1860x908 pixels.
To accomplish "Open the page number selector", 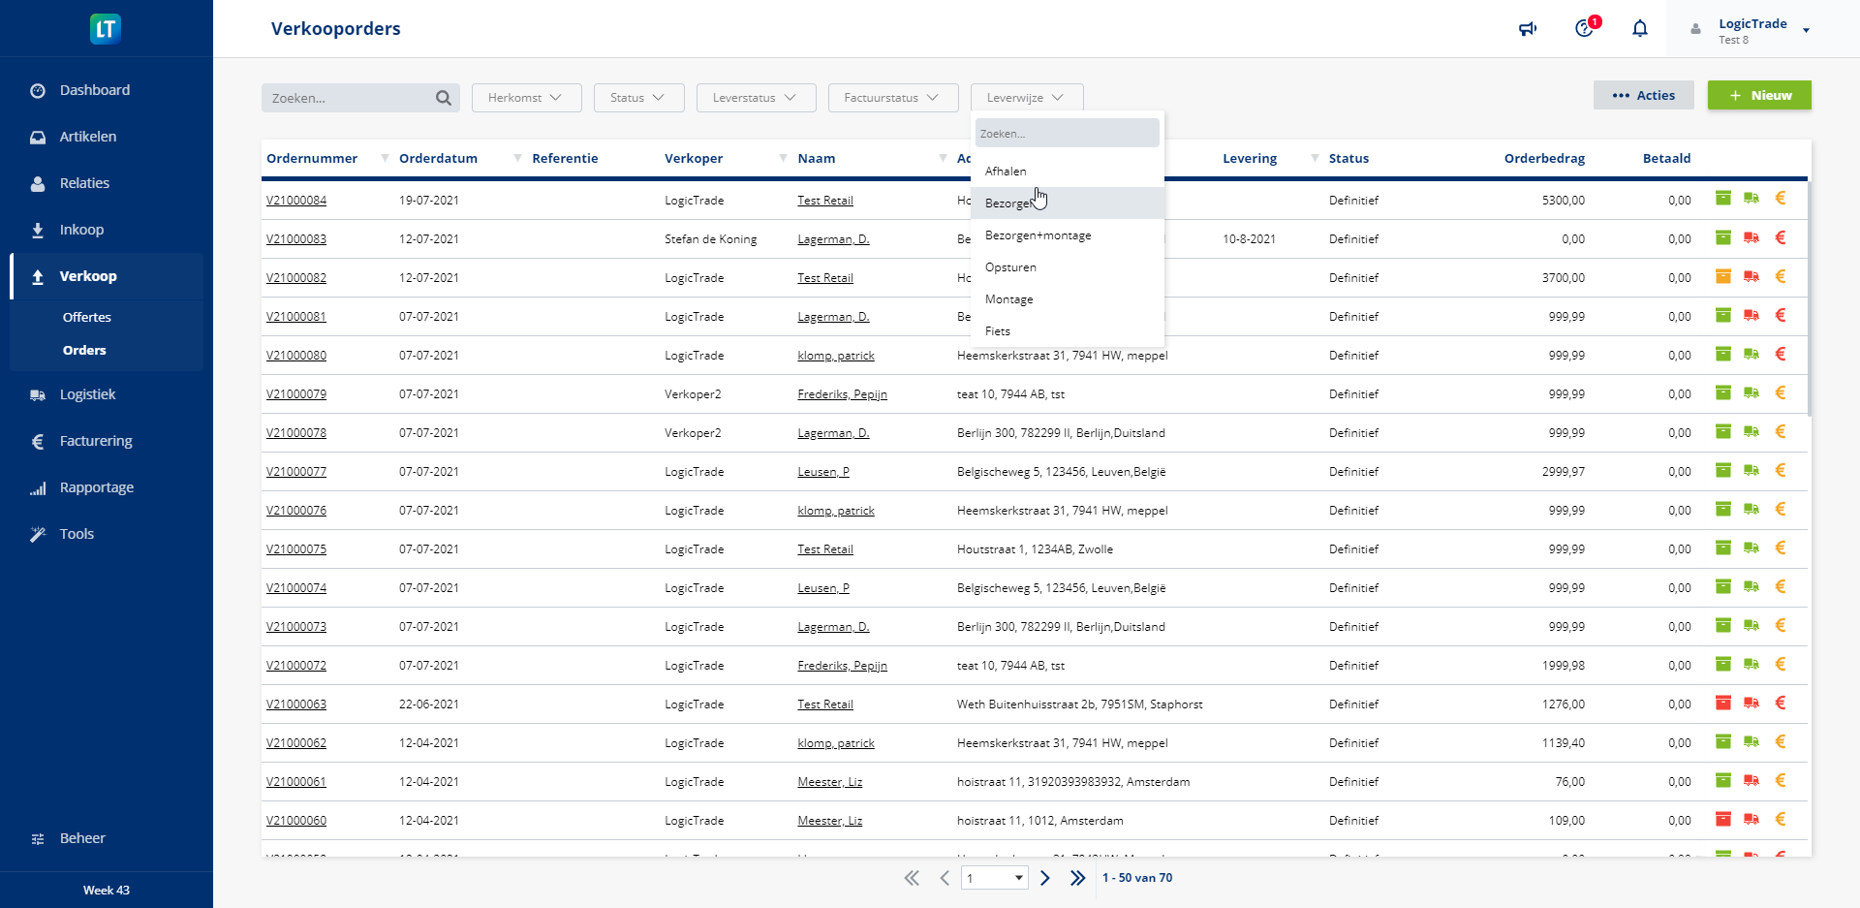I will point(994,878).
